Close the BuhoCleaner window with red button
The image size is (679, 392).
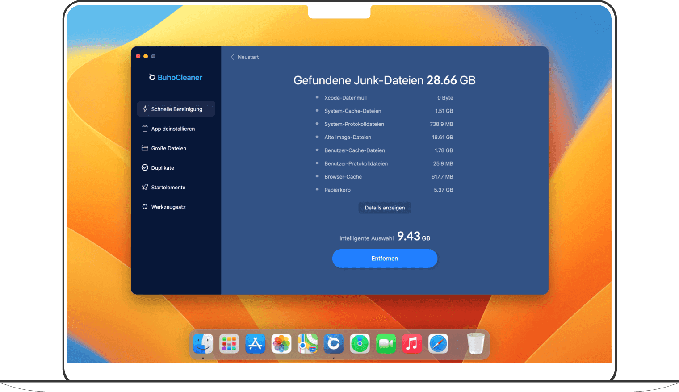[x=138, y=56]
